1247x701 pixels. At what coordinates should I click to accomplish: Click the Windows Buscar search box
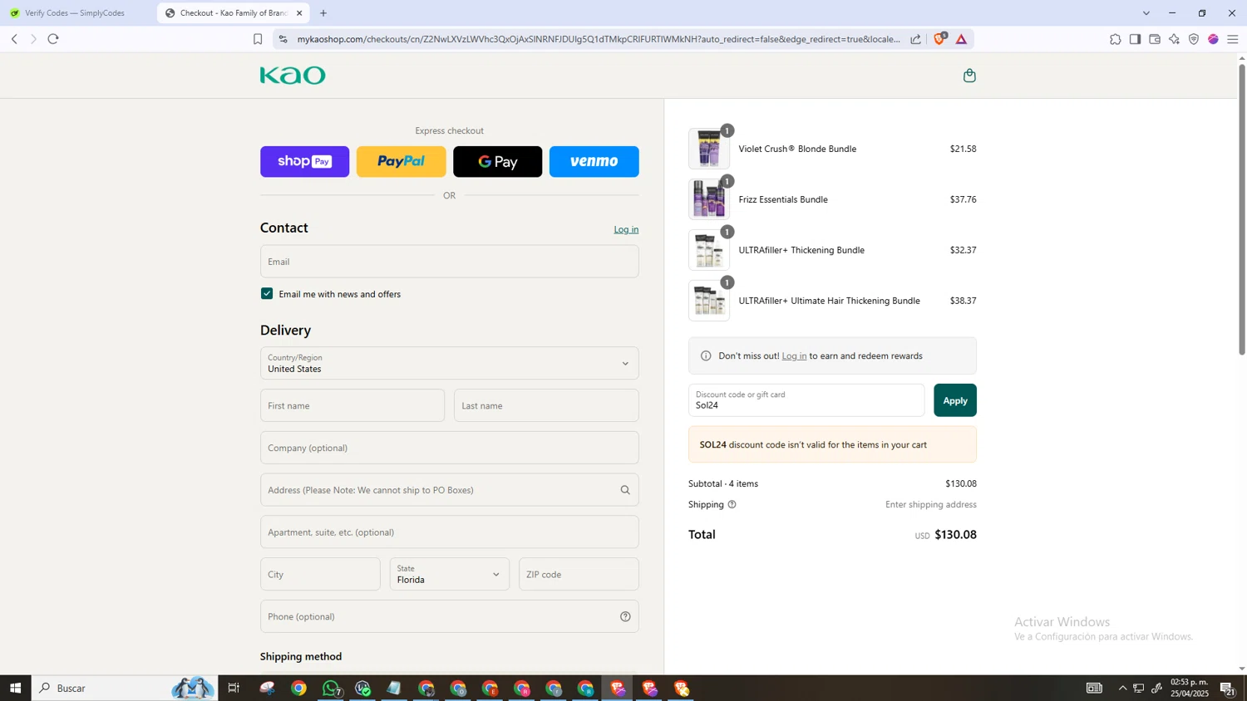pos(125,688)
